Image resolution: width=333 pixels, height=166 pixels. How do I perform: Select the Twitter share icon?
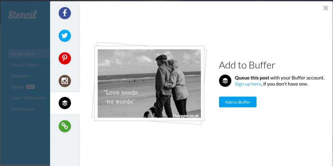point(65,36)
